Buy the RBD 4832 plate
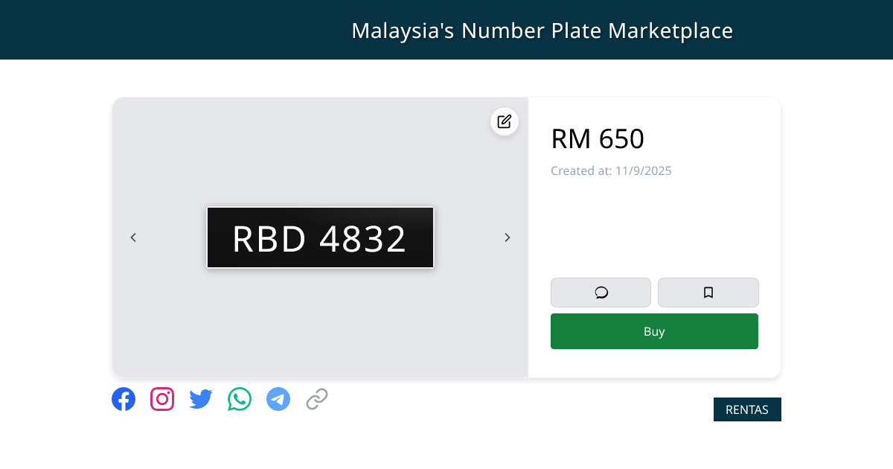Screen dimensions: 893x469 pyautogui.click(x=654, y=331)
